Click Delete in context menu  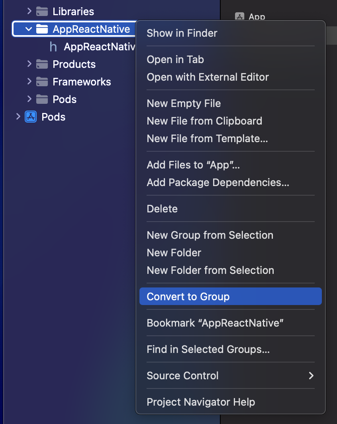point(162,209)
